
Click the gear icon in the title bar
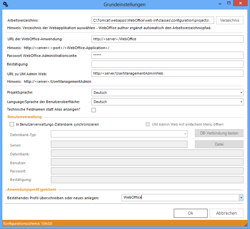5,4
